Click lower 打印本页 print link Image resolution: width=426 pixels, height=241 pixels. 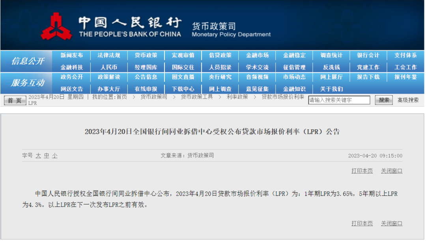(362, 223)
